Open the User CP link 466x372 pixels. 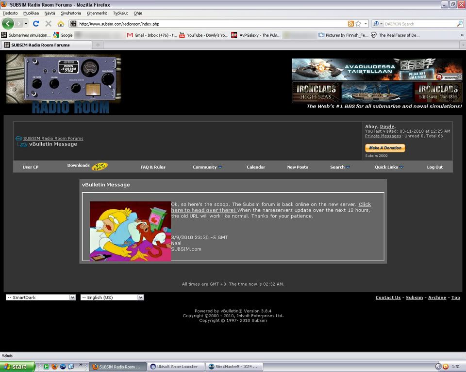[x=30, y=167]
